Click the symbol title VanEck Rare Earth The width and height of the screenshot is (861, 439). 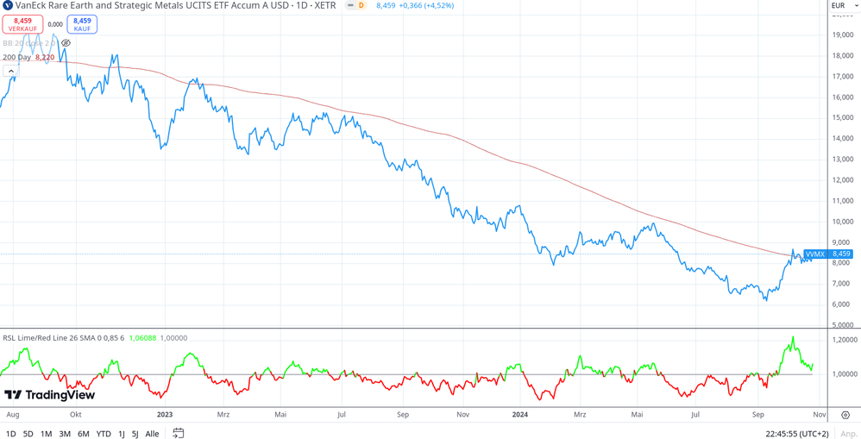[x=178, y=5]
